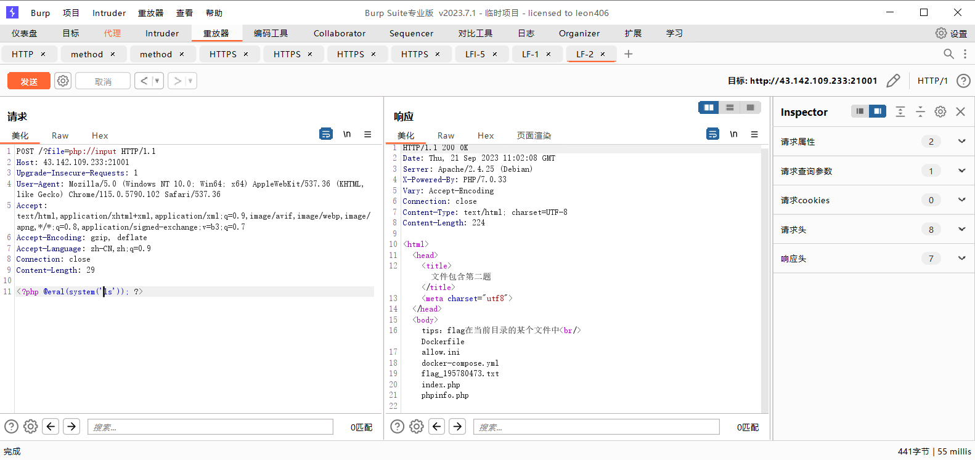Image resolution: width=975 pixels, height=460 pixels.
Task: Select combined tabbed layout view
Action: coord(750,108)
